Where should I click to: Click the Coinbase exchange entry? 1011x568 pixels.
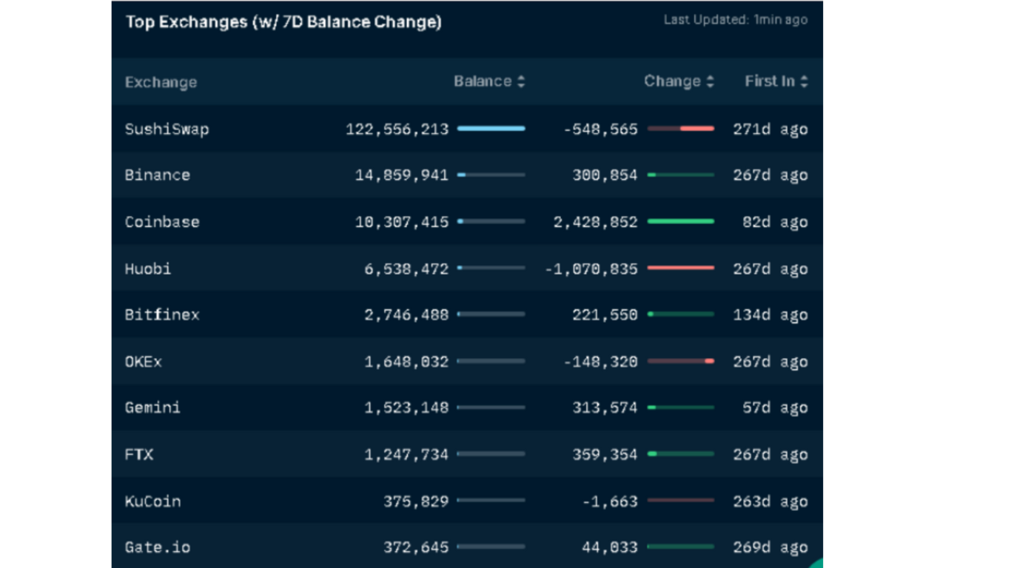pyautogui.click(x=162, y=222)
